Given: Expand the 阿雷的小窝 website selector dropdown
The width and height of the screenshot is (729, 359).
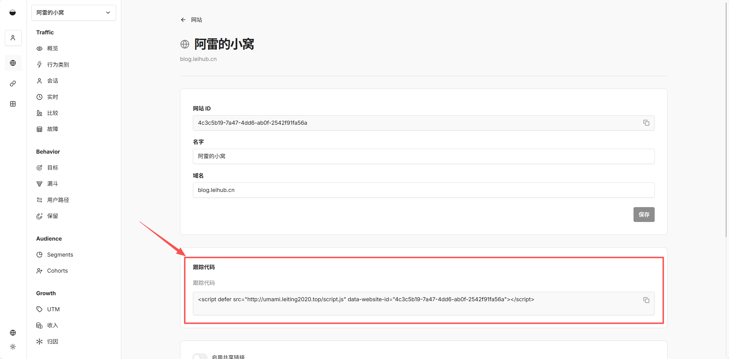Looking at the screenshot, I should tap(73, 13).
